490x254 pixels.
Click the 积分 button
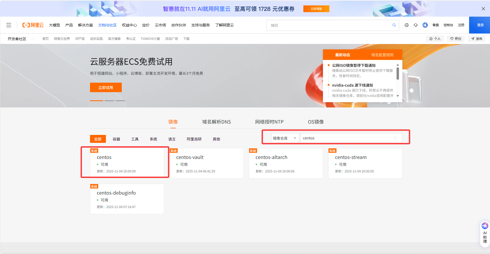(x=456, y=39)
